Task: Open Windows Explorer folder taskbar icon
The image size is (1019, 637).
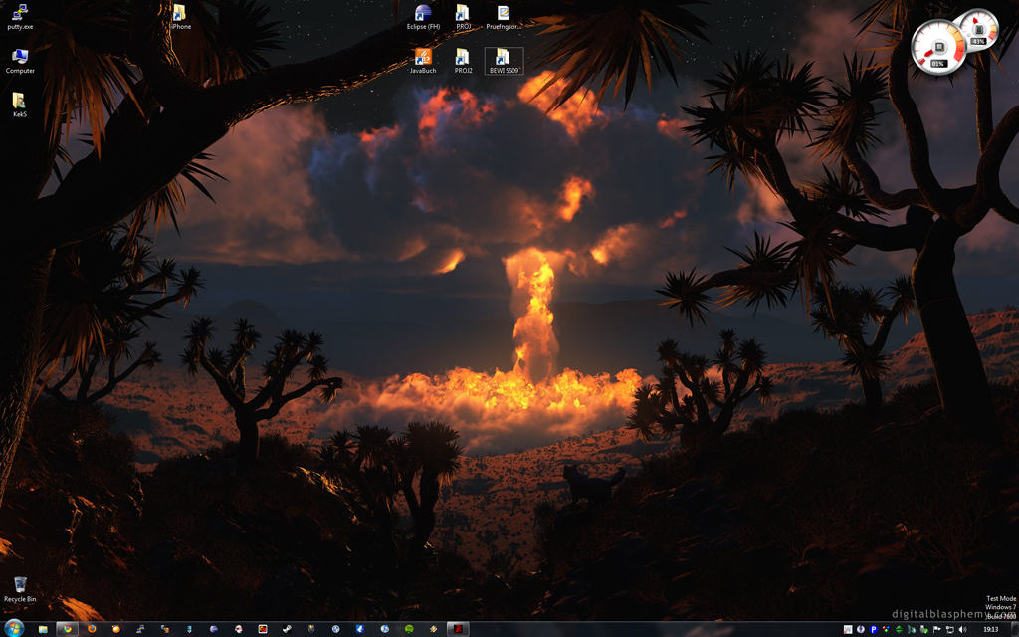Action: (x=43, y=629)
